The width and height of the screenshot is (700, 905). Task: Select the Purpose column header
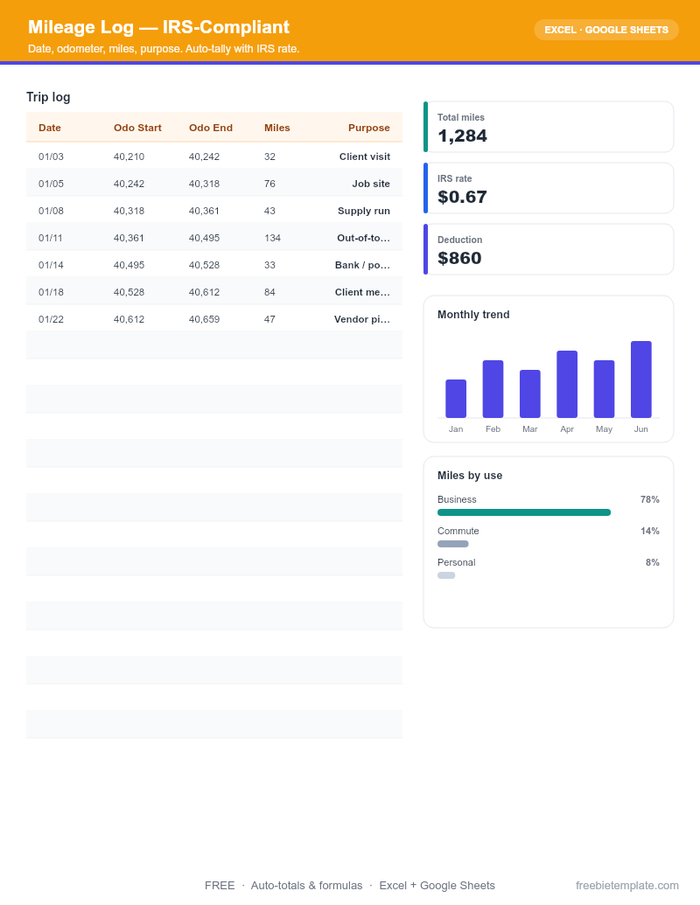tap(369, 129)
